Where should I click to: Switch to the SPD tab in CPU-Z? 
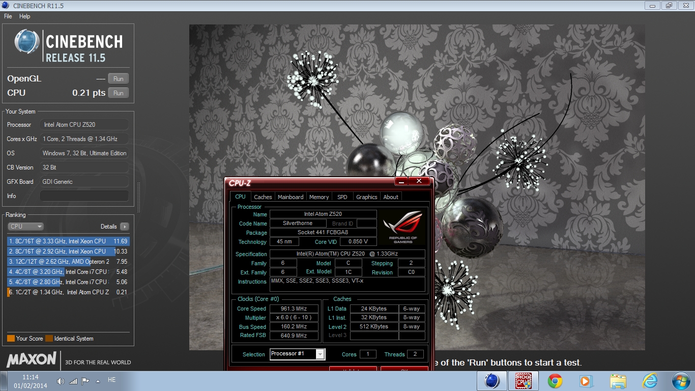click(342, 197)
